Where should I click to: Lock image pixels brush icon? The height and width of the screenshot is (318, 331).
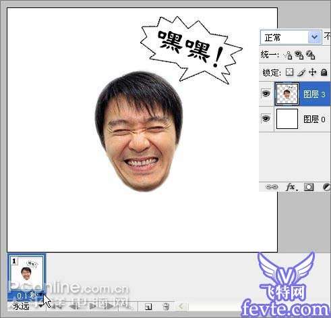pos(301,72)
